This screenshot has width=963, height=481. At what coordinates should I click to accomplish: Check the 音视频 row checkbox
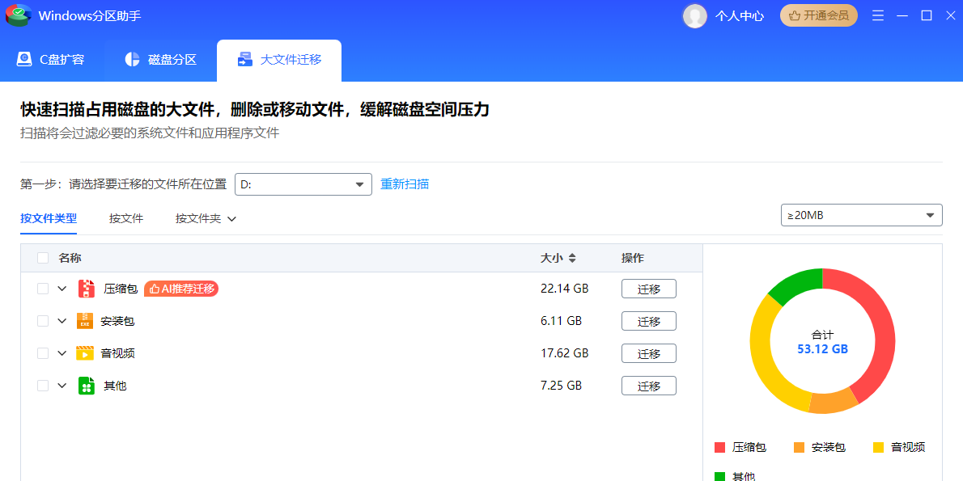coord(43,353)
